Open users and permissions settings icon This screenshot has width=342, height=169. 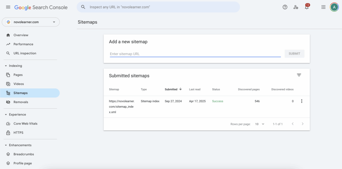pyautogui.click(x=296, y=7)
